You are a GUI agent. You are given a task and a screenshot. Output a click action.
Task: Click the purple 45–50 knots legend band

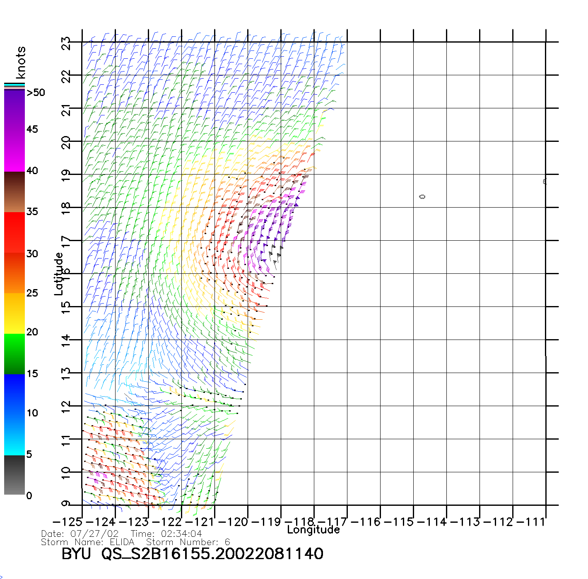coord(14,110)
